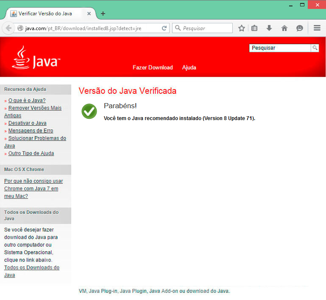Open 'Remover Versões Mais Antigas' link
Viewport: 326px width, 300px height.
(33, 112)
